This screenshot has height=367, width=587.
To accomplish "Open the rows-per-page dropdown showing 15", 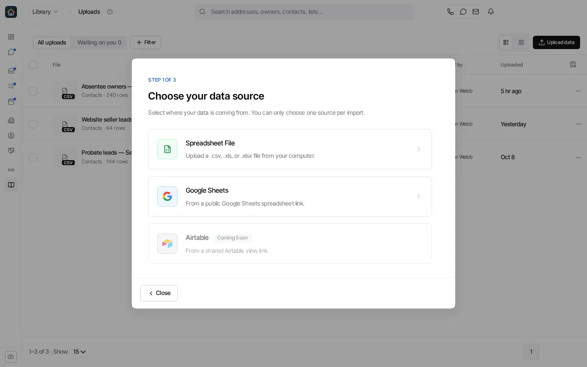I will pyautogui.click(x=79, y=352).
